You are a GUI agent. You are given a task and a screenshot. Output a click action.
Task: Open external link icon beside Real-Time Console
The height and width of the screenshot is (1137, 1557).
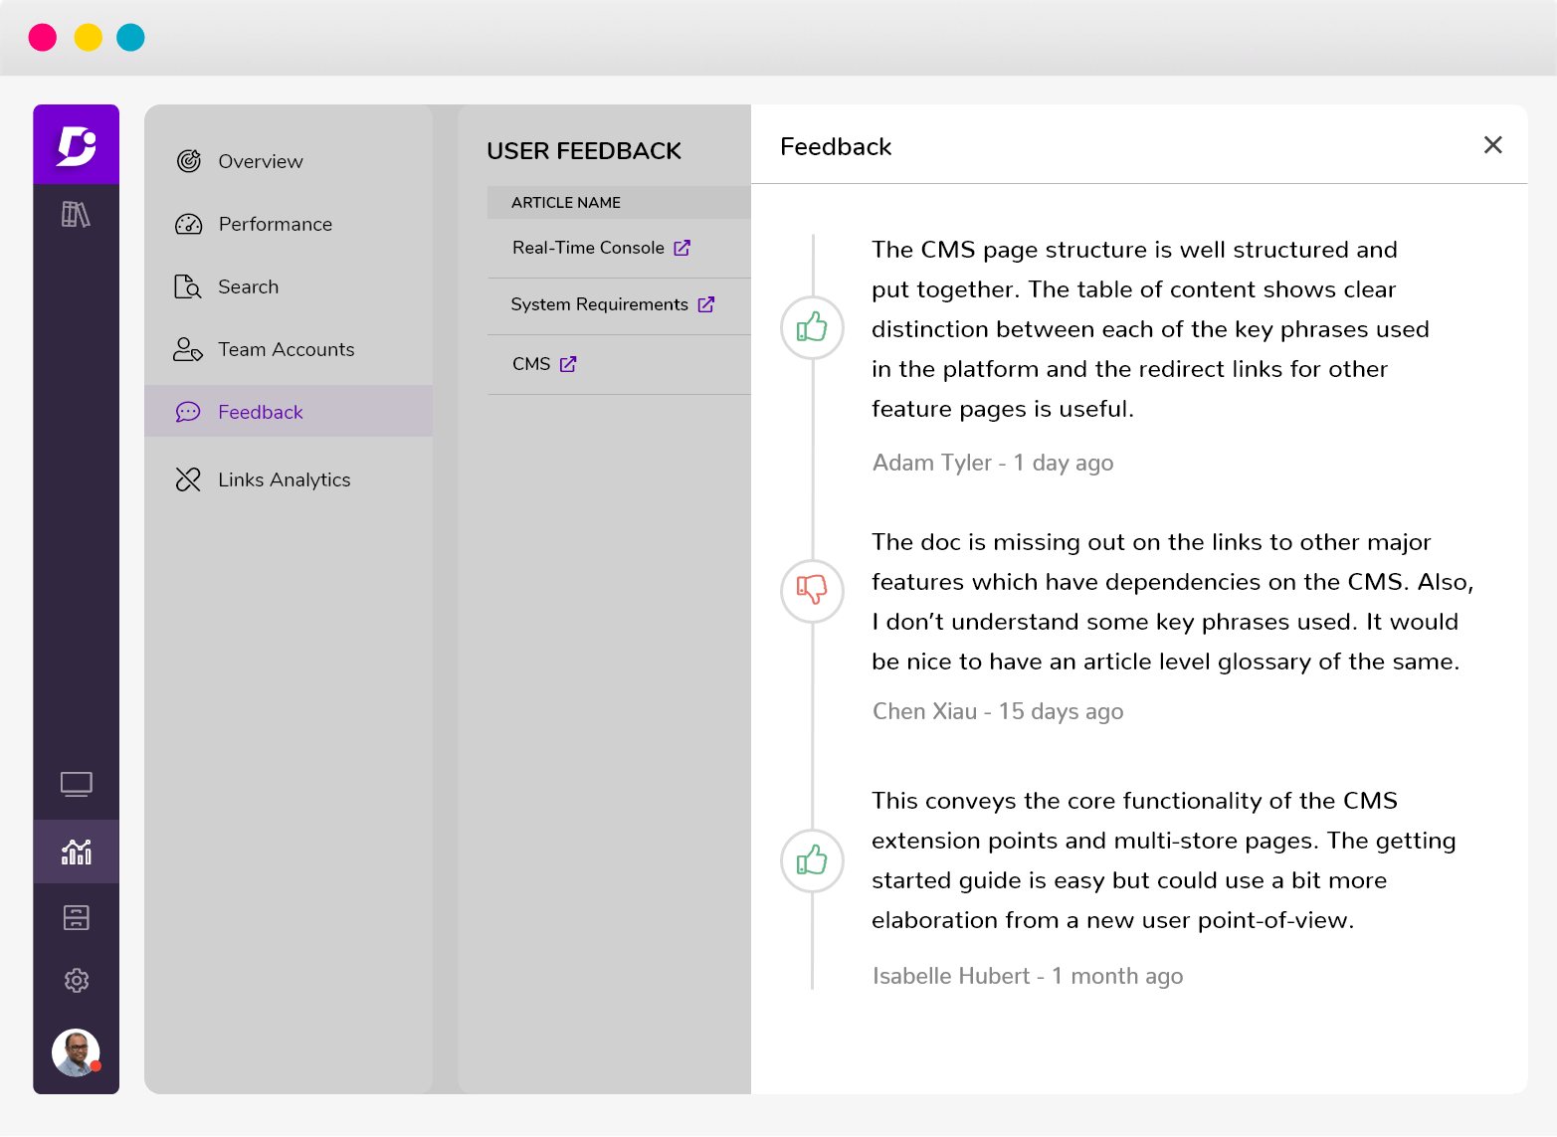pyautogui.click(x=681, y=248)
